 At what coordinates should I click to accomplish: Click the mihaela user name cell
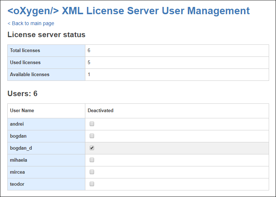[19, 160]
